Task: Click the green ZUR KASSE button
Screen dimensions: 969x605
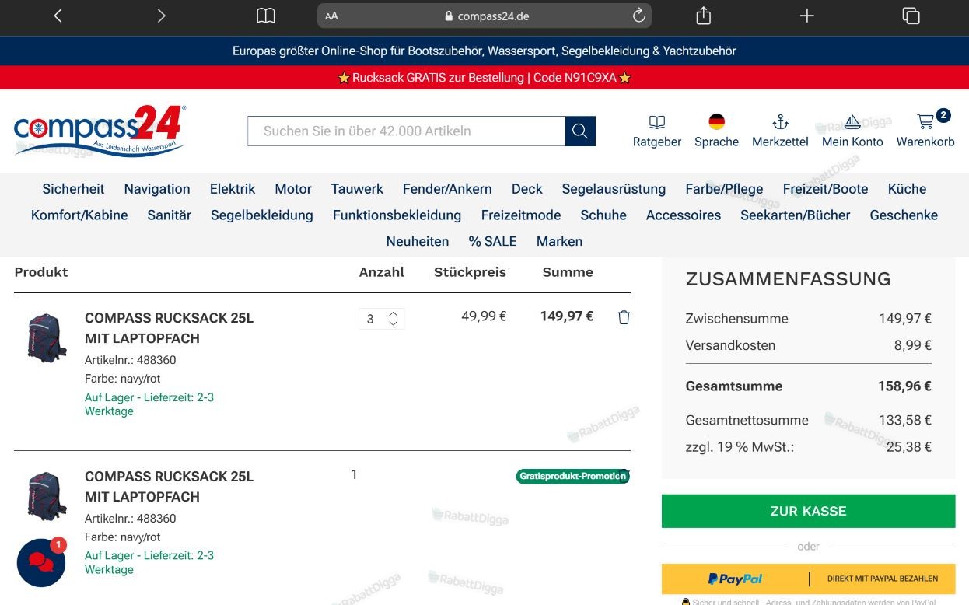Action: 808,511
